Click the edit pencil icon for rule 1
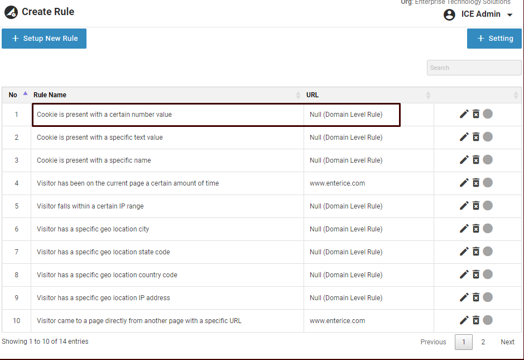Screen dimensions: 524x360 pyautogui.click(x=464, y=114)
